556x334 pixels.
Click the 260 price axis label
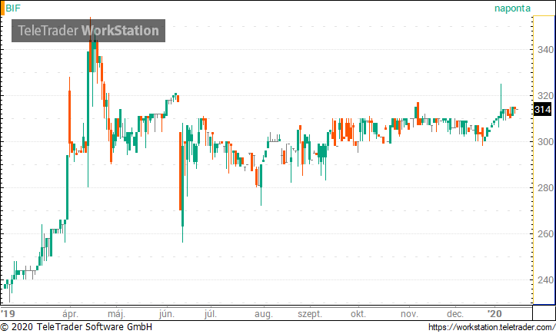tap(545, 233)
